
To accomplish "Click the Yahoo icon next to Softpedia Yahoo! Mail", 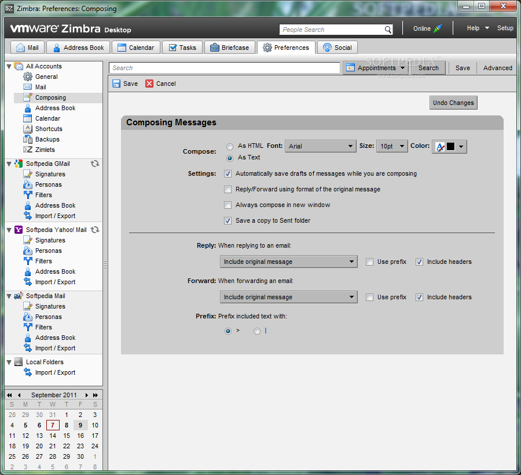I will tap(19, 230).
